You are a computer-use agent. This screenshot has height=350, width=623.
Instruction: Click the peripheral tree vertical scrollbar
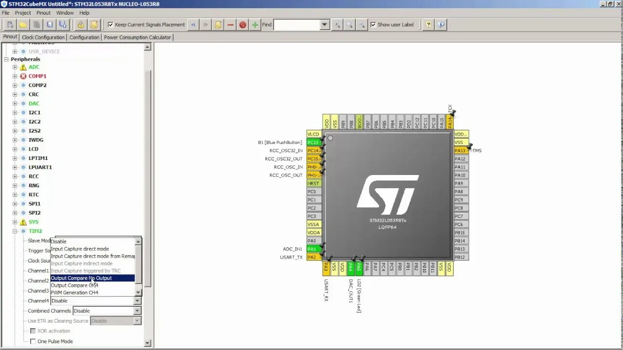148,177
